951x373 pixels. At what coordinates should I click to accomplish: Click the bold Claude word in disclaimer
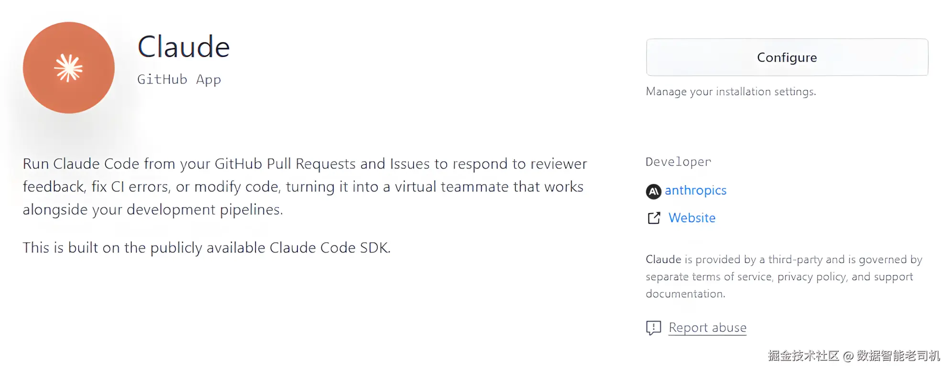tap(663, 259)
